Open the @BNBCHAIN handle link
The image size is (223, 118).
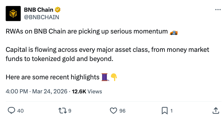[x=41, y=17]
